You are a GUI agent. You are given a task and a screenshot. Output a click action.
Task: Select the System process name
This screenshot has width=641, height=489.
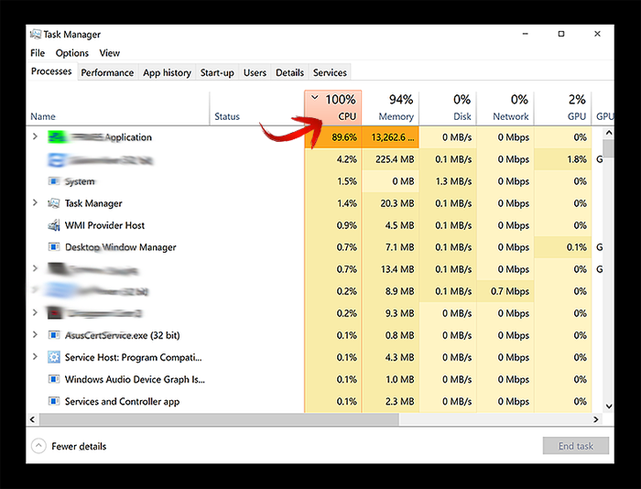point(80,181)
